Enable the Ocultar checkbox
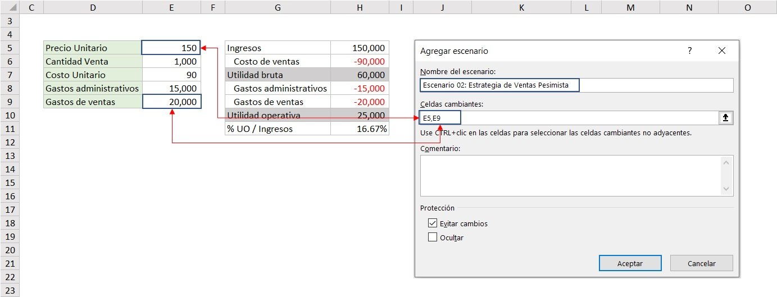The image size is (777, 297). 433,237
